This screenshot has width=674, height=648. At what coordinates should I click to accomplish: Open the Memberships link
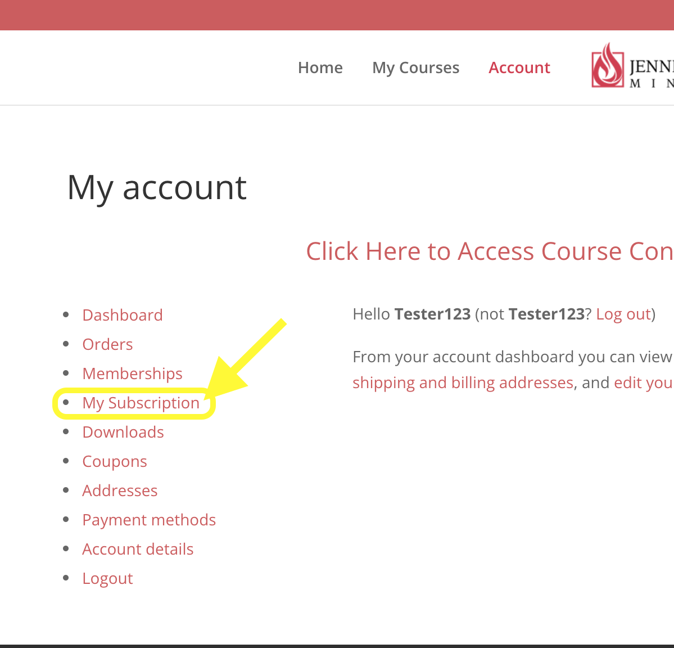(132, 373)
